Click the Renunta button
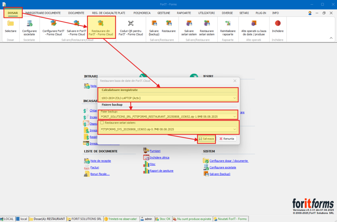Viewport: 337px width, 222px height. pos(227,139)
